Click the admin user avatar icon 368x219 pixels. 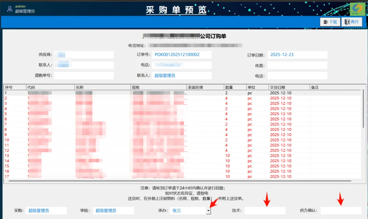pyautogui.click(x=10, y=9)
